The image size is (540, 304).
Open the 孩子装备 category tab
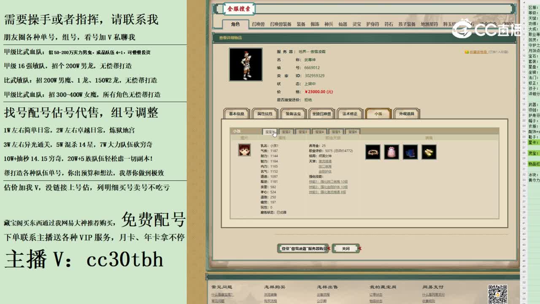pyautogui.click(x=407, y=24)
